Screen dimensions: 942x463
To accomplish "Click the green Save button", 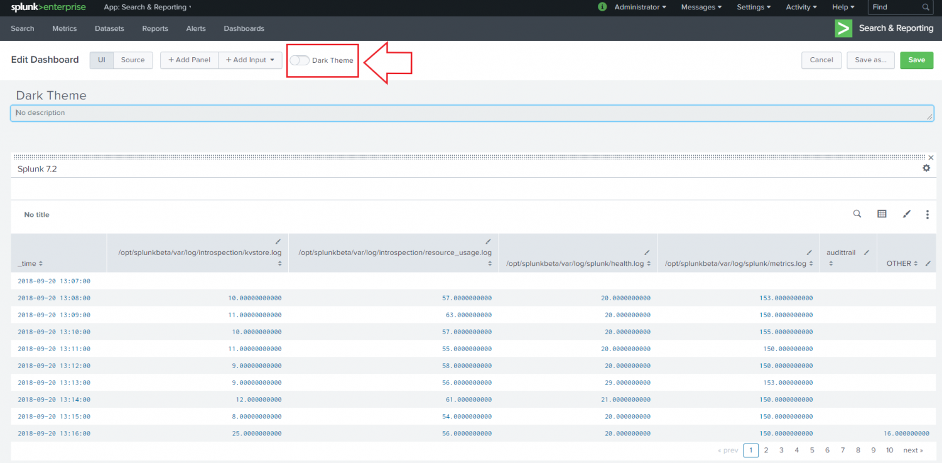I will click(x=916, y=60).
